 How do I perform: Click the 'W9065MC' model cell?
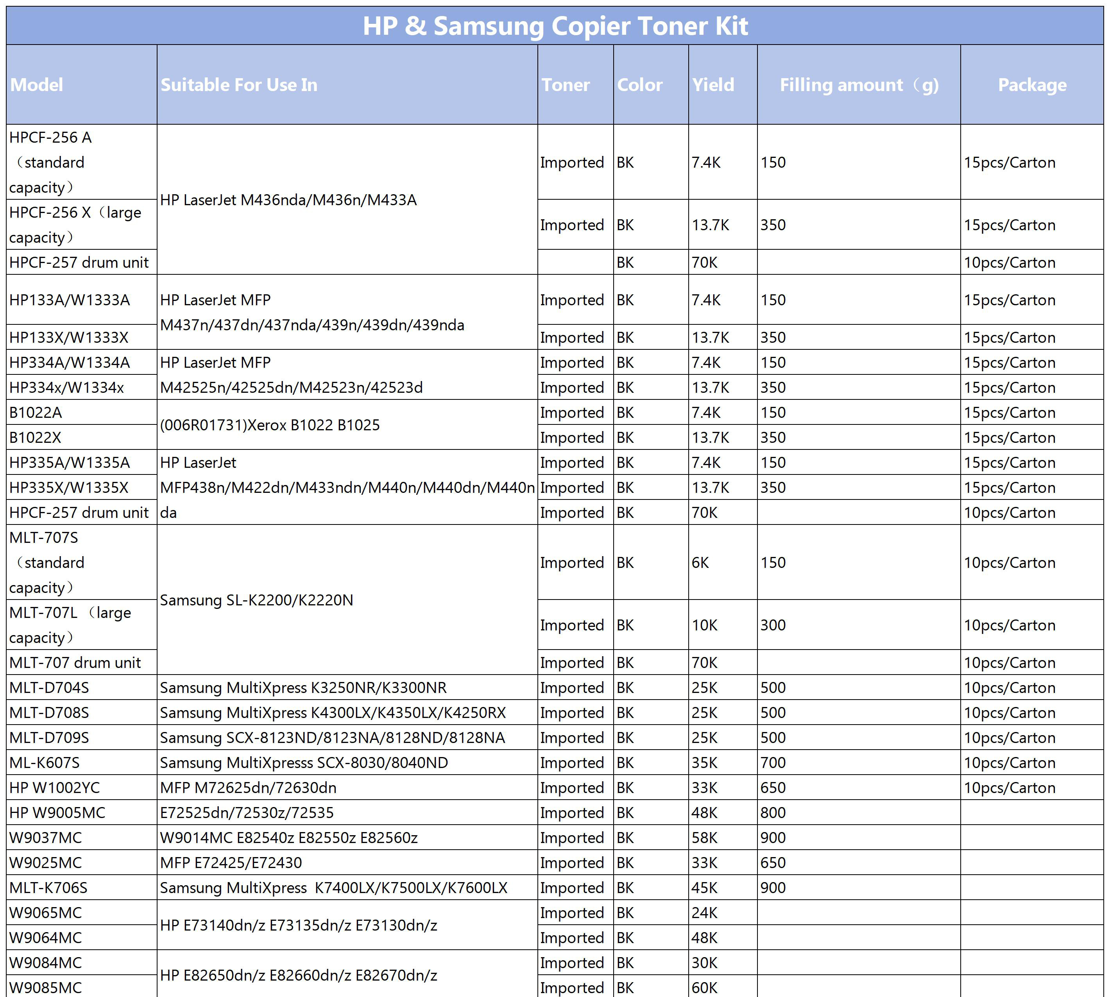[x=82, y=913]
